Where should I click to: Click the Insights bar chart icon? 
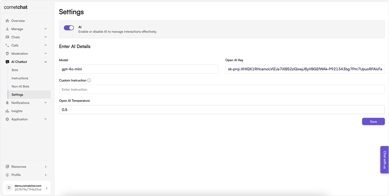tap(7, 111)
